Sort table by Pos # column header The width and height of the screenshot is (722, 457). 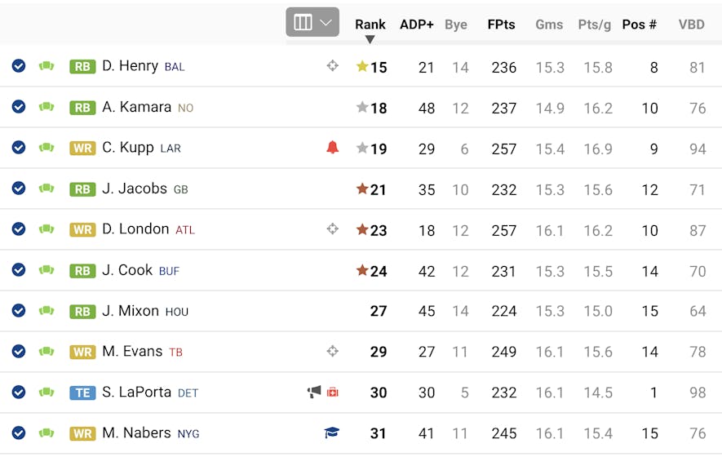click(x=639, y=24)
